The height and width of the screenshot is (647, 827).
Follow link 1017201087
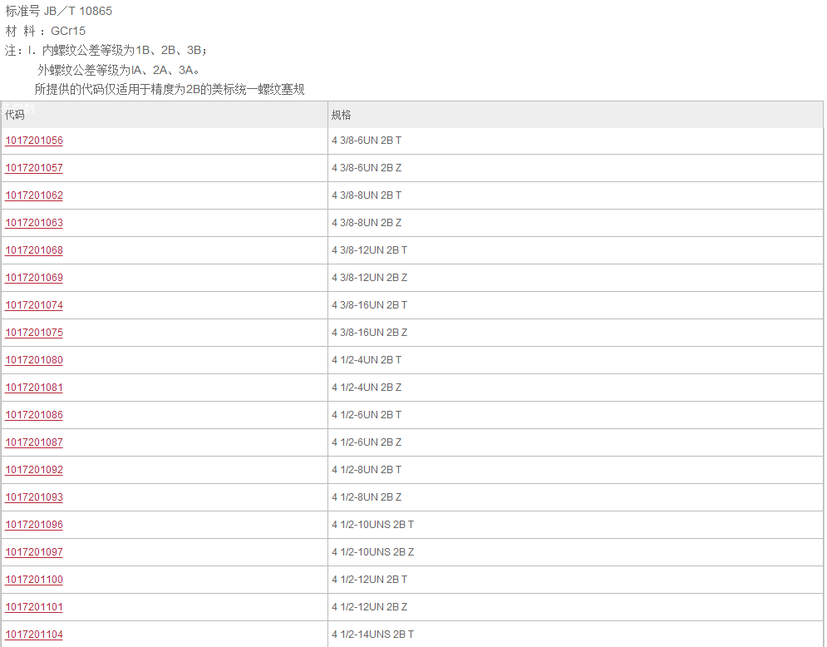pos(34,442)
